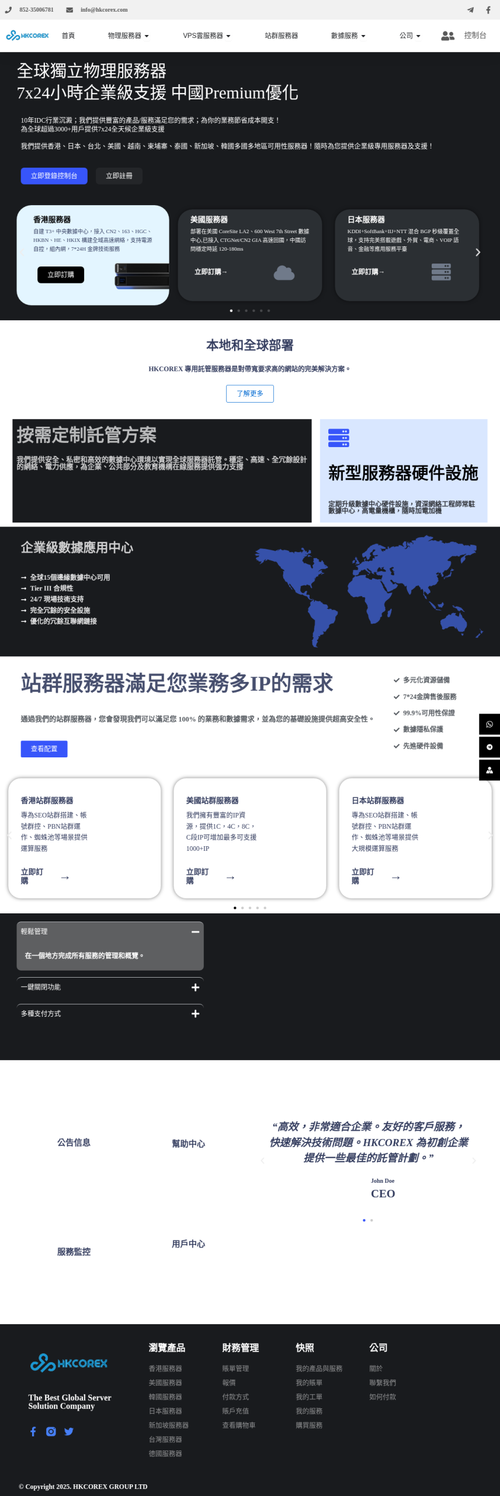Select first dot of hero carousel
Viewport: 500px width, 1496px height.
[231, 311]
